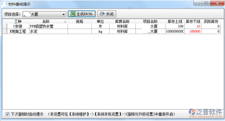Sort by 工种 column header

18,22
